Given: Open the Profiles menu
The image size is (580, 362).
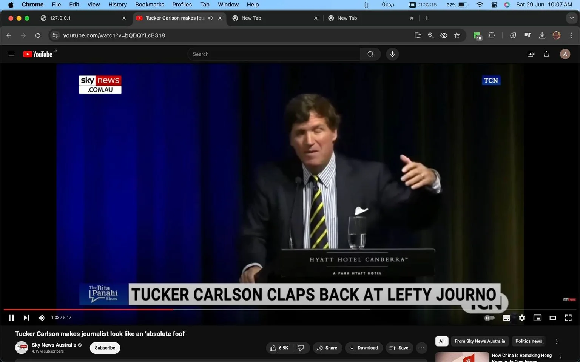Looking at the screenshot, I should pyautogui.click(x=182, y=5).
